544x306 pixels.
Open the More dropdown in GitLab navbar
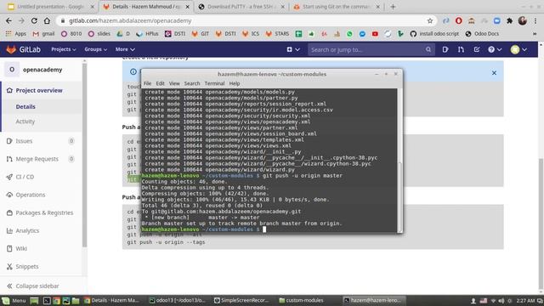[x=125, y=49]
